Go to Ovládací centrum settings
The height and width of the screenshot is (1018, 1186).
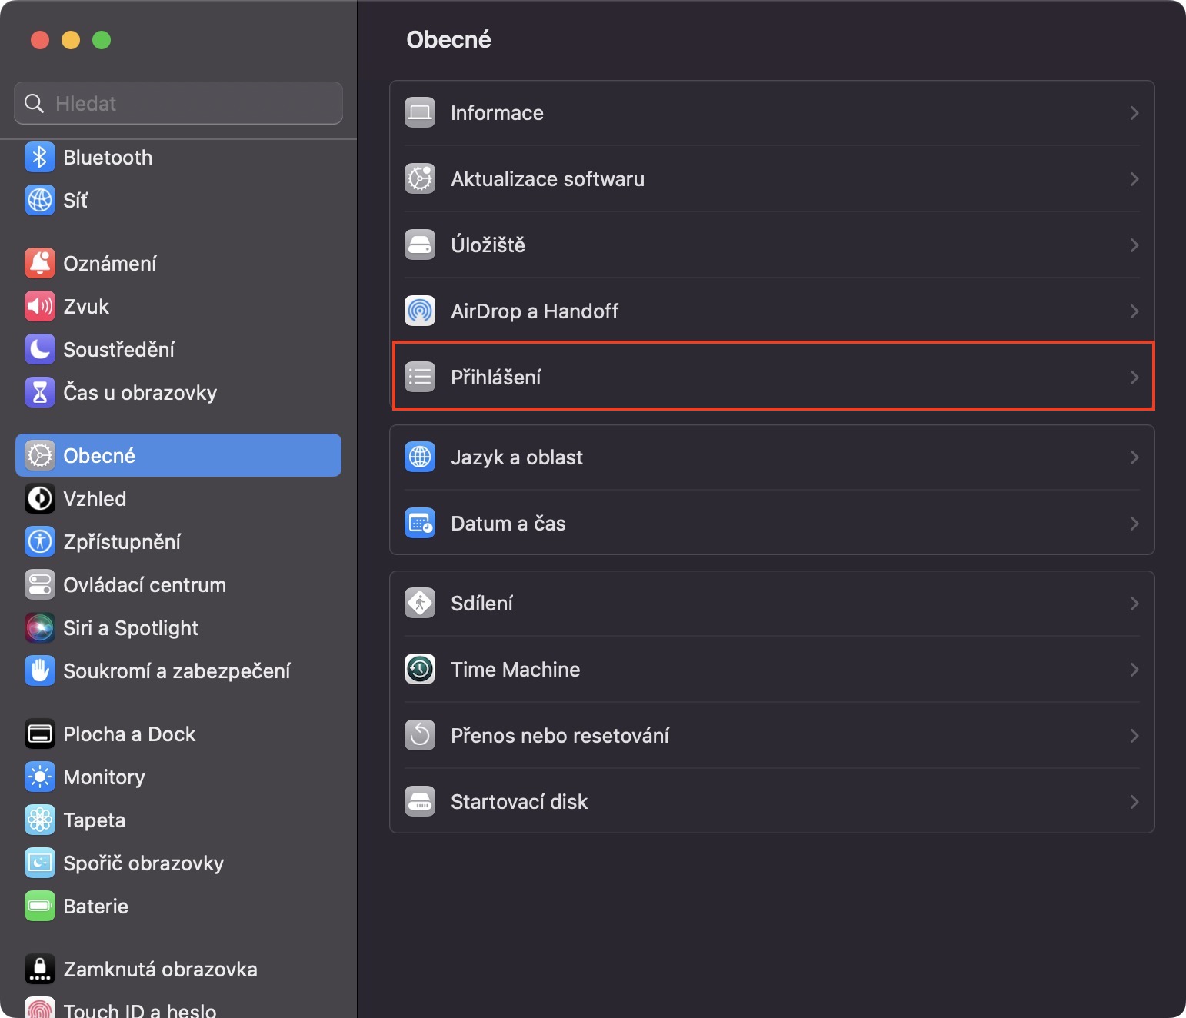pos(145,585)
